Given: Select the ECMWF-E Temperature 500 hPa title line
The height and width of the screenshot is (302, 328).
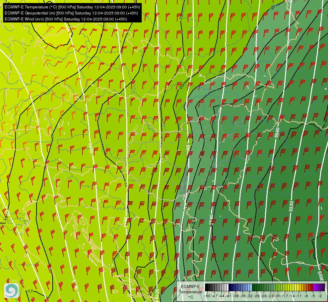Looking at the screenshot, I should [72, 7].
